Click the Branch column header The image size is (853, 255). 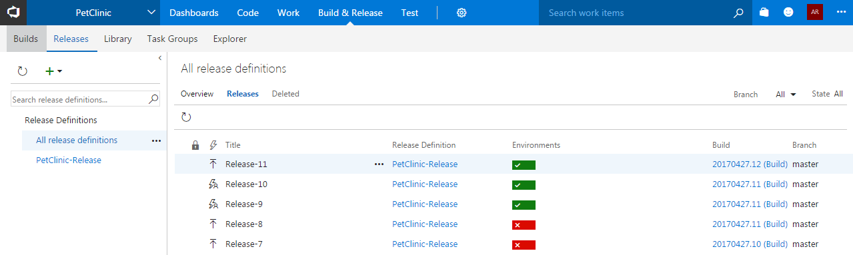click(804, 144)
